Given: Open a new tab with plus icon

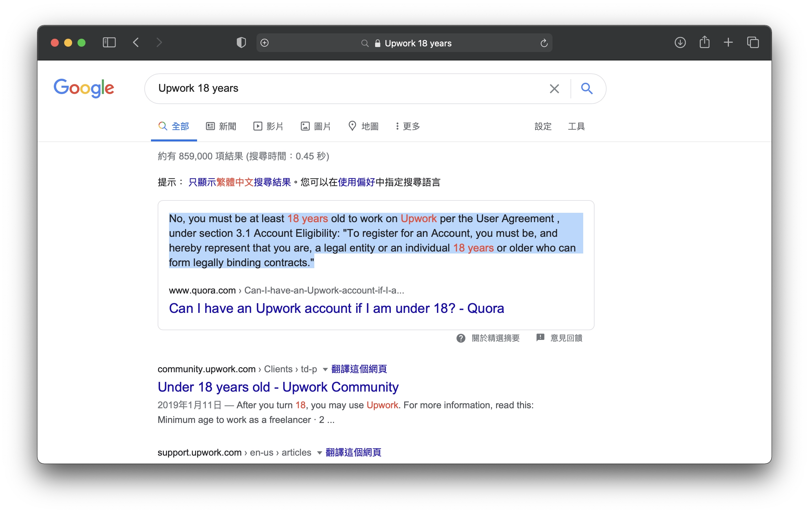Looking at the screenshot, I should (728, 43).
